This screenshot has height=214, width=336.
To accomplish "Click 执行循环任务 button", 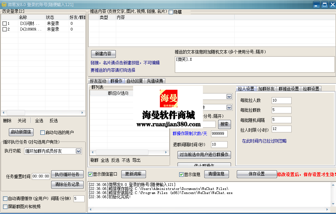I will (67, 175).
